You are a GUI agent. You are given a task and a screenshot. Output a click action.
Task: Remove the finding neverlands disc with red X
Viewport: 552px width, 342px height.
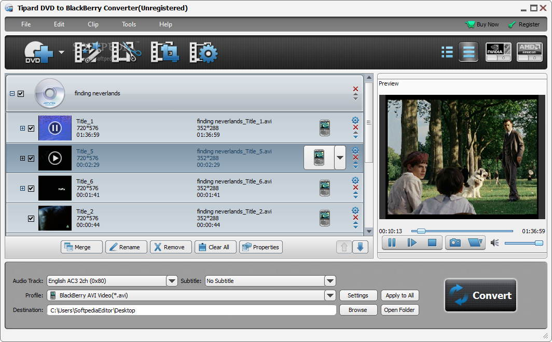355,89
